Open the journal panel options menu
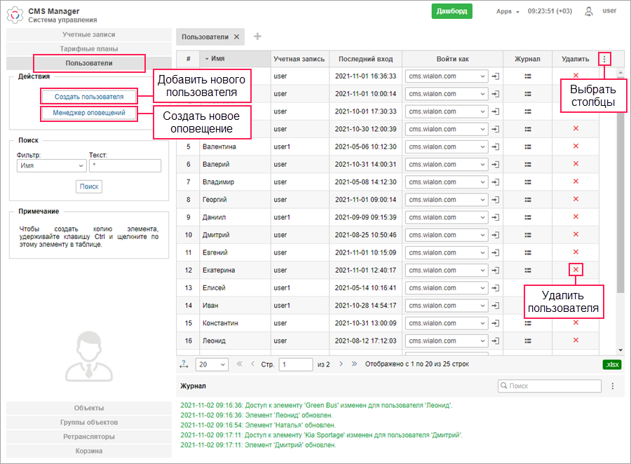Viewport: 631px width, 464px height. click(612, 386)
